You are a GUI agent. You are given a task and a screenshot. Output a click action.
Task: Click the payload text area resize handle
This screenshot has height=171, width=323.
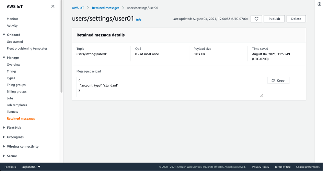(x=261, y=95)
